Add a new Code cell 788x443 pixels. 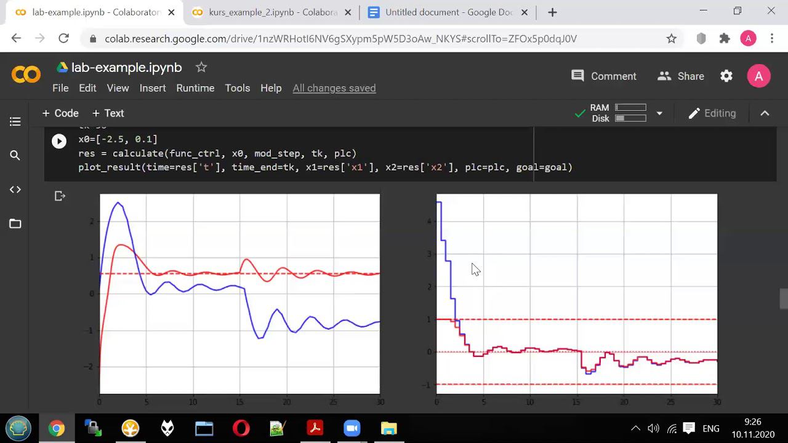pyautogui.click(x=60, y=113)
